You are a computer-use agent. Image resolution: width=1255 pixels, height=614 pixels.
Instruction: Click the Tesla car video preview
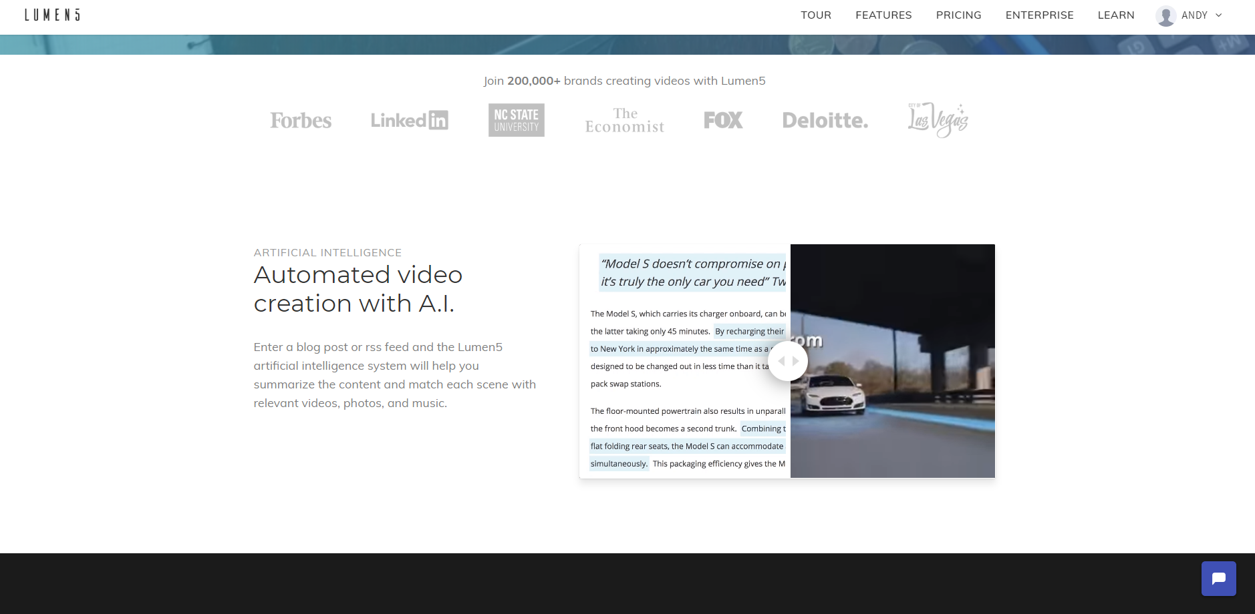pos(893,361)
